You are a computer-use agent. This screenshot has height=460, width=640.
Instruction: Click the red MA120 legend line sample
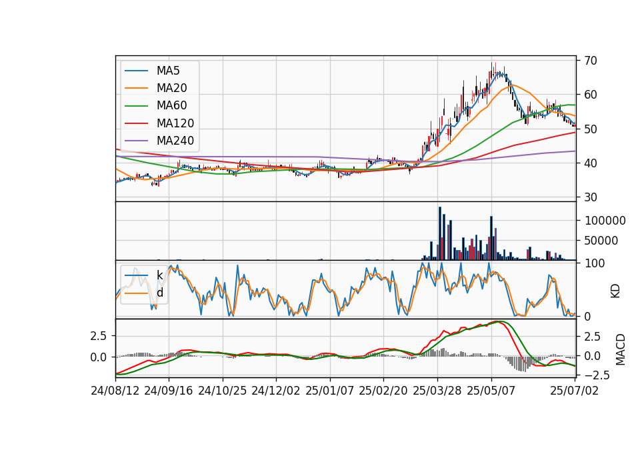tap(136, 123)
